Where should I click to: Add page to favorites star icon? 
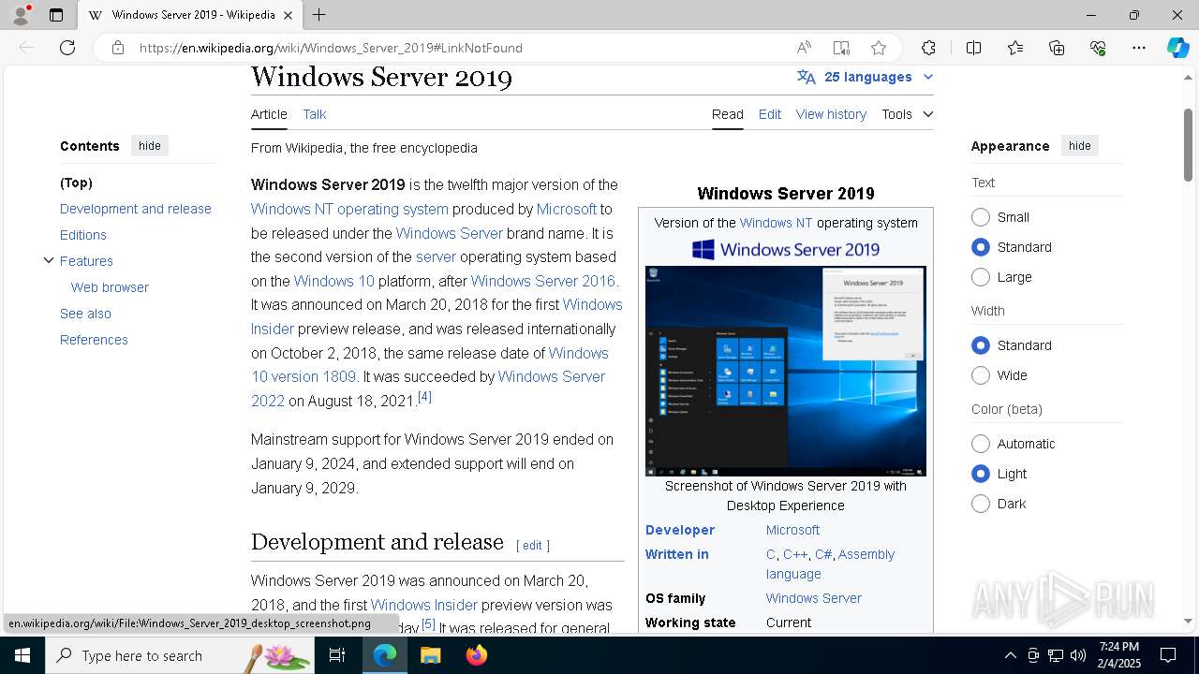879,48
